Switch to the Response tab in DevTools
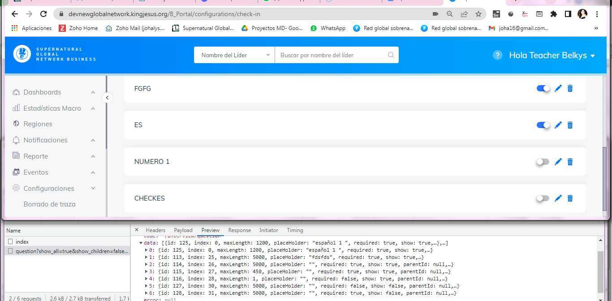The image size is (612, 301). [x=239, y=230]
